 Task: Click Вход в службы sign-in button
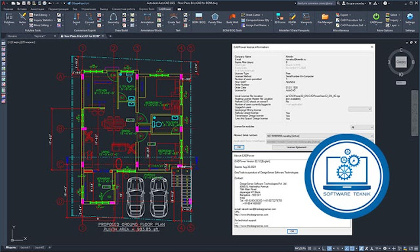pyautogui.click(x=354, y=3)
